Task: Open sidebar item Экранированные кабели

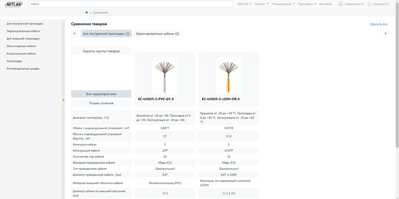Action: tap(24, 31)
